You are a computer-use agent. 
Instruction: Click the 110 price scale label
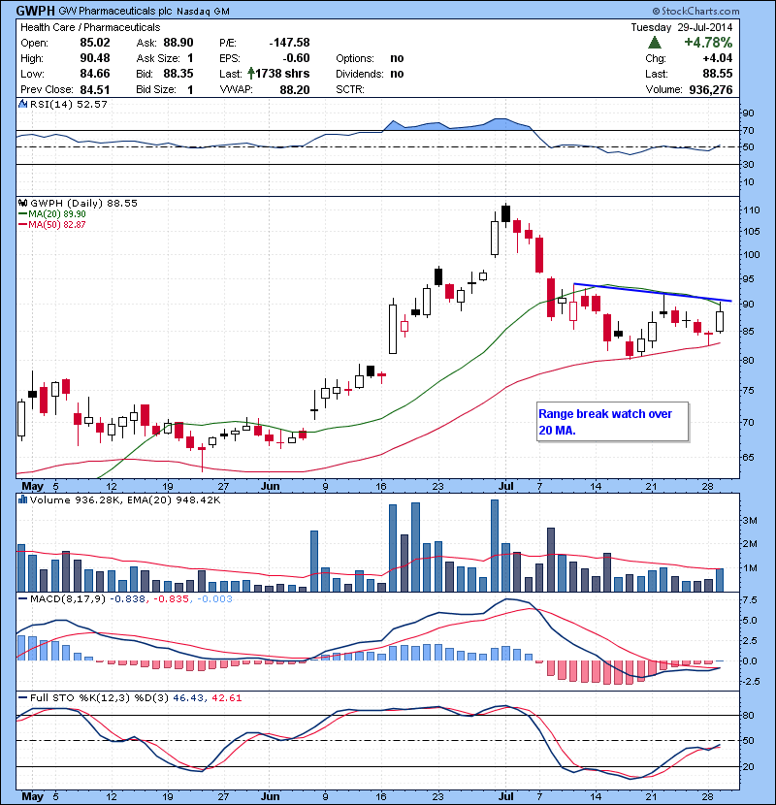point(751,209)
